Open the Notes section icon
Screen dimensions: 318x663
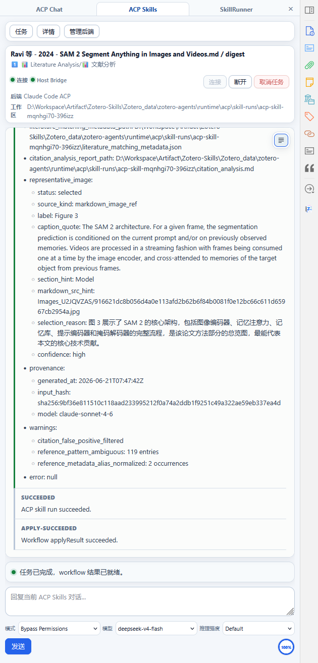pos(309,82)
